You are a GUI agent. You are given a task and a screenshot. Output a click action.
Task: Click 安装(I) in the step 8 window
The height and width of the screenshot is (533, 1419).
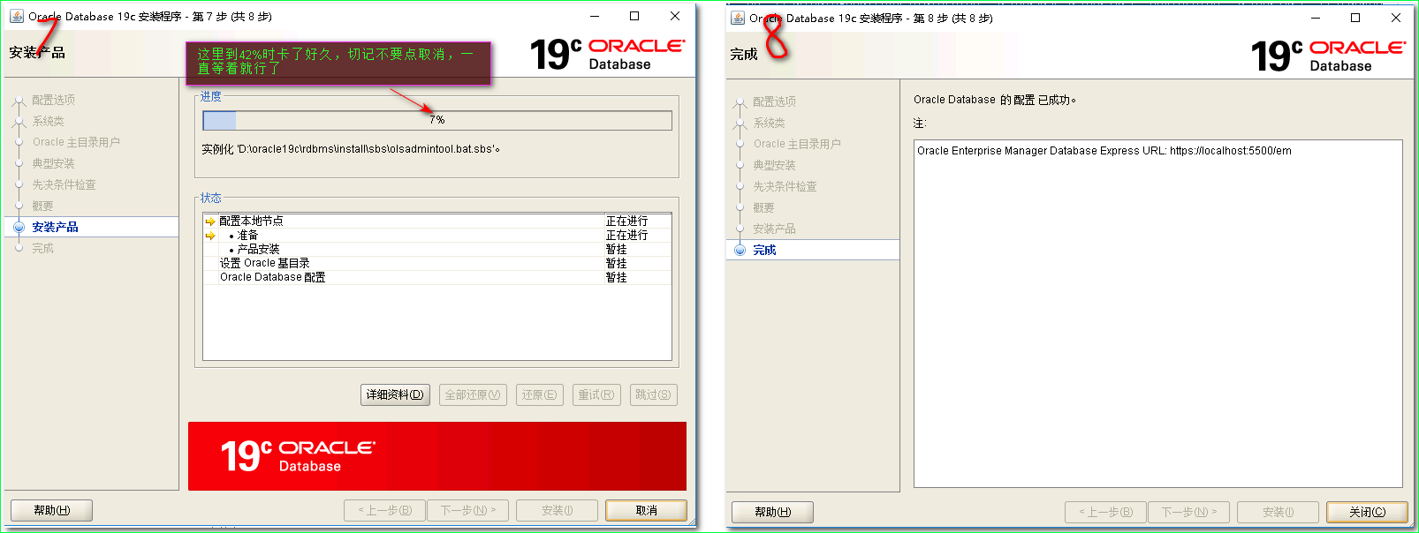pyautogui.click(x=1279, y=512)
